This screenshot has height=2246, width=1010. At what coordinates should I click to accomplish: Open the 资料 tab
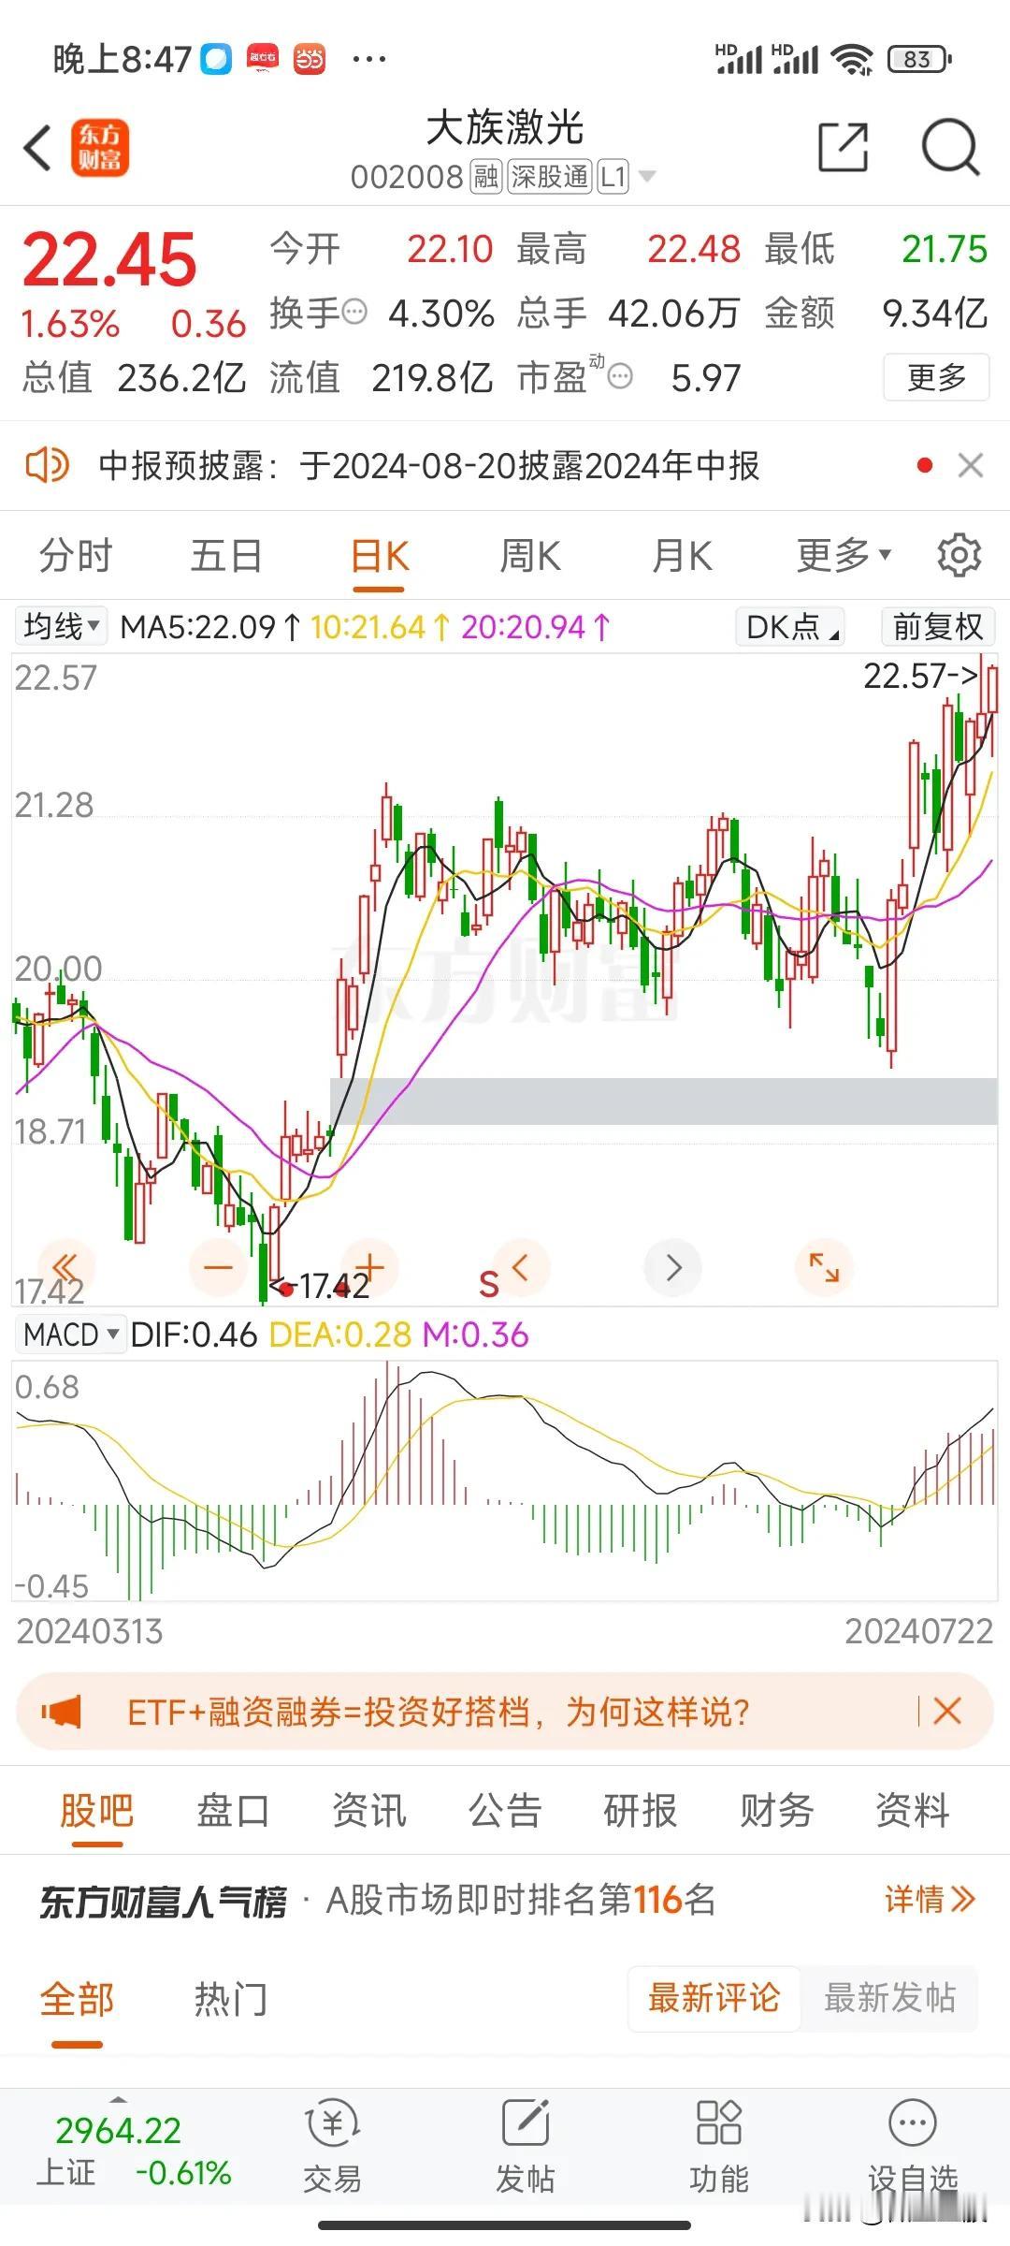tap(913, 1810)
